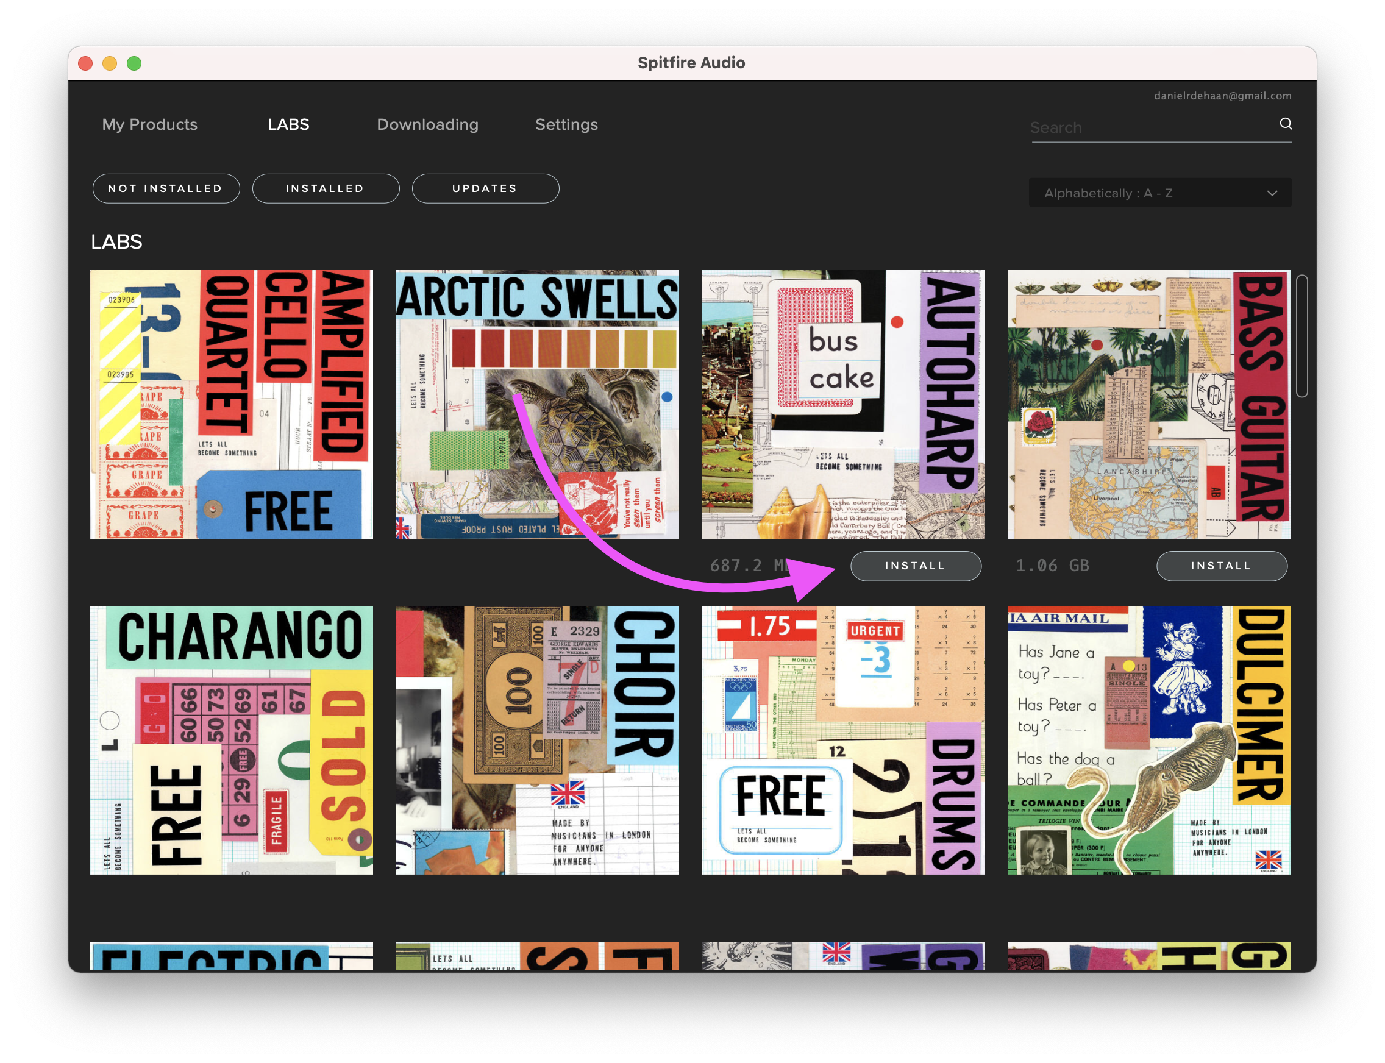
Task: Click the search magnifier icon
Action: [x=1285, y=124]
